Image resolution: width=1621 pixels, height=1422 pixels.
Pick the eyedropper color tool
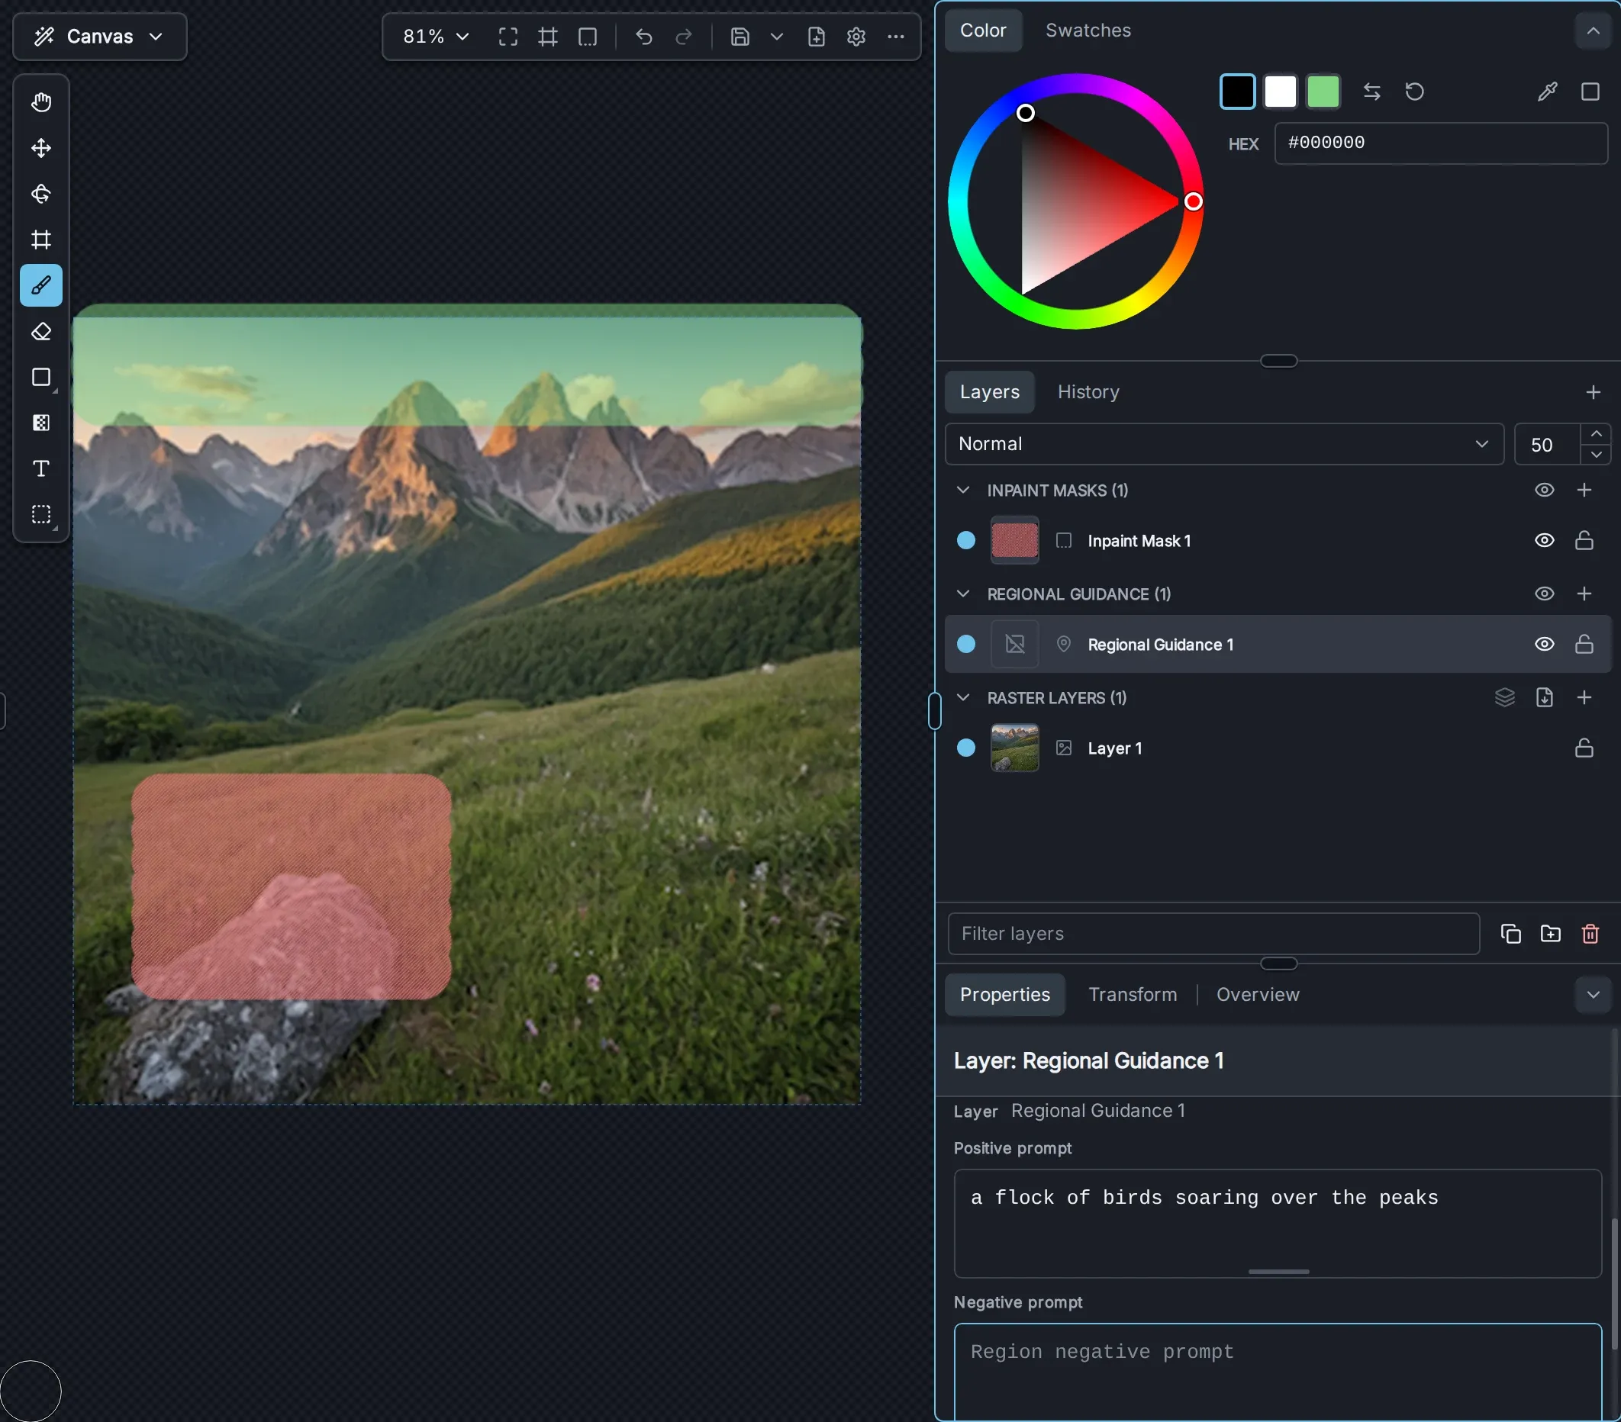[x=1547, y=92]
